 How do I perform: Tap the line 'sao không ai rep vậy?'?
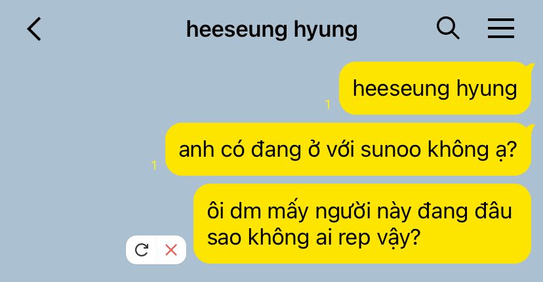313,237
